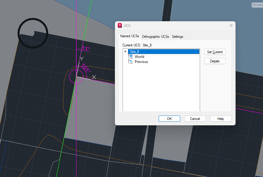
Task: Click the UCS icon X axis label
Action: click(x=94, y=77)
